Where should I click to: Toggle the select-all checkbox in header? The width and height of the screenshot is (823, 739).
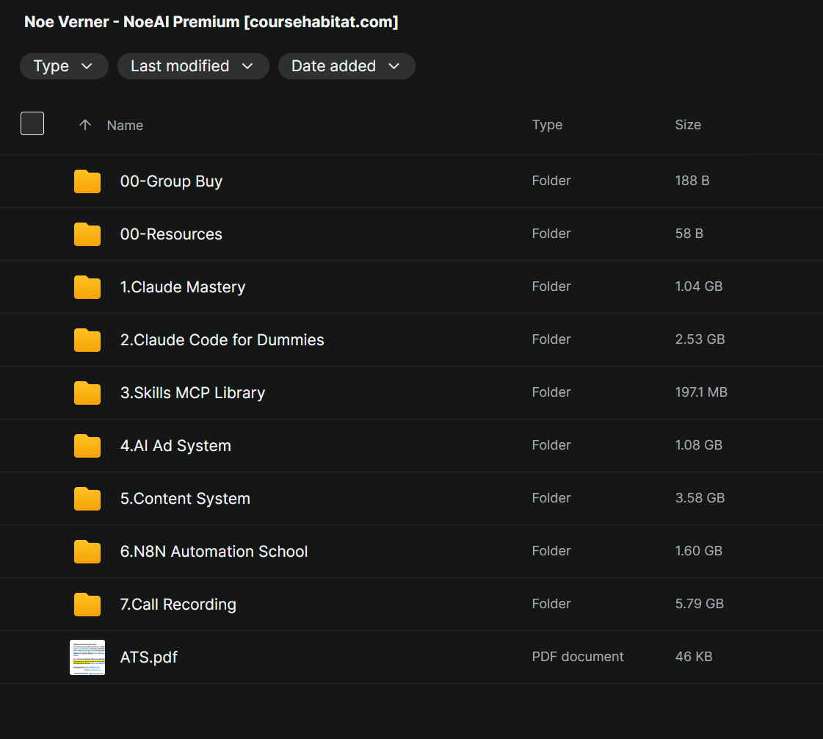pos(32,123)
